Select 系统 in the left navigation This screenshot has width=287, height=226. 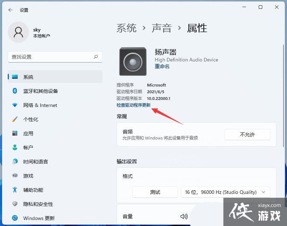(28, 77)
